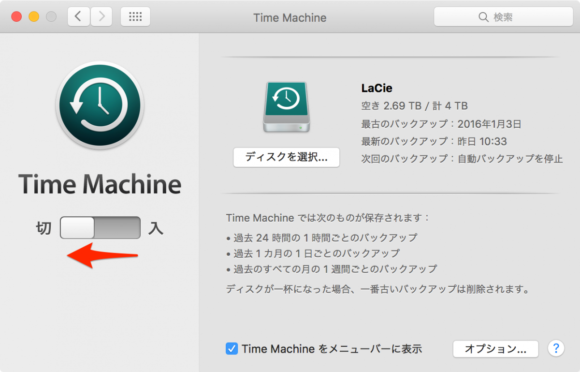Open the help question mark
The image size is (580, 372).
(x=556, y=349)
